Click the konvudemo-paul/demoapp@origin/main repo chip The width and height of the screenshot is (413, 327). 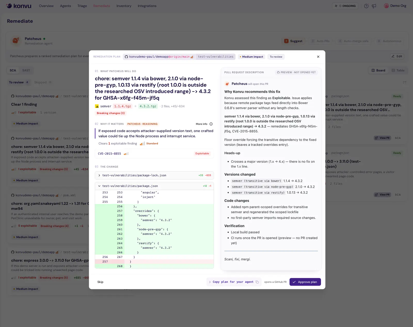click(159, 57)
